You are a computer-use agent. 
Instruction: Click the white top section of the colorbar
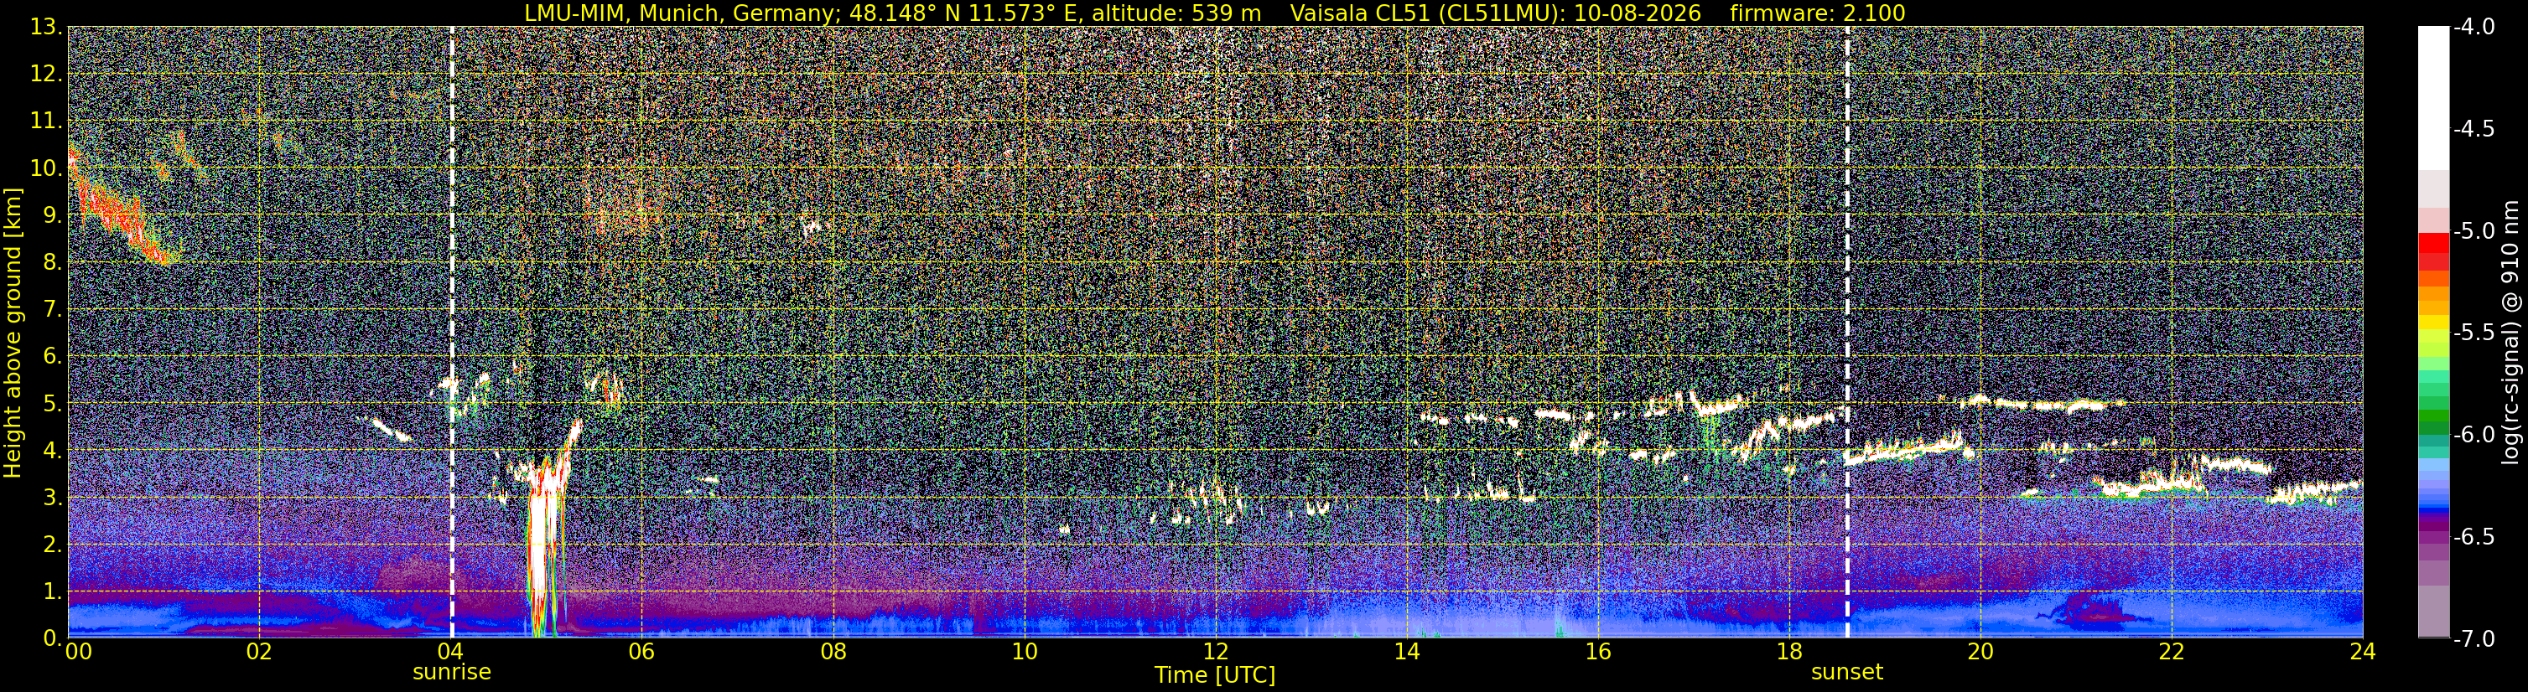[x=2434, y=98]
